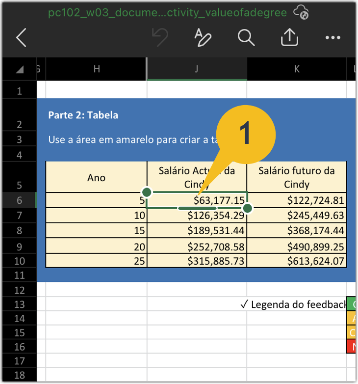358x384 pixels.
Task: Select cell containing $490,899.25
Action: [297, 246]
